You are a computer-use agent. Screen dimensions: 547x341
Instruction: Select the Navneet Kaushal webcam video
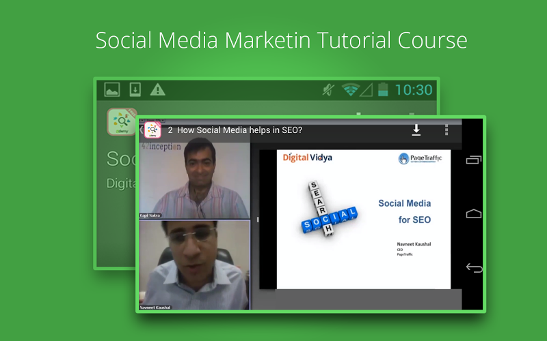194,265
